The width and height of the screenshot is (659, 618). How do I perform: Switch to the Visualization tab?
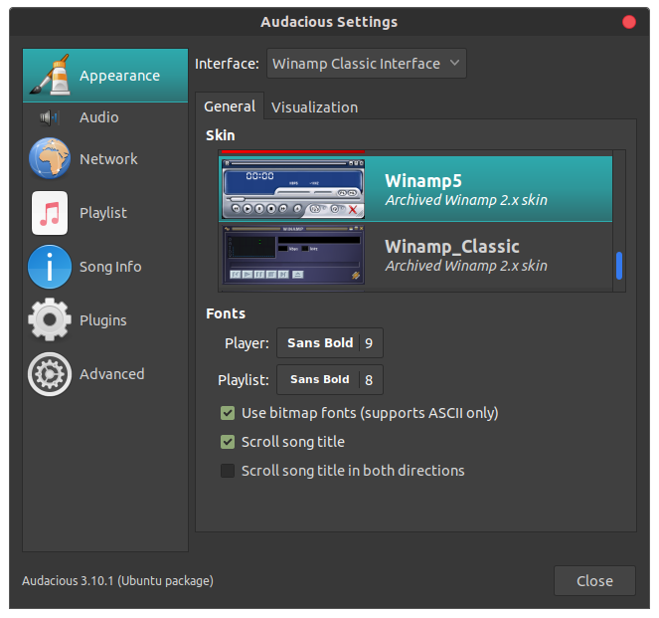click(314, 107)
